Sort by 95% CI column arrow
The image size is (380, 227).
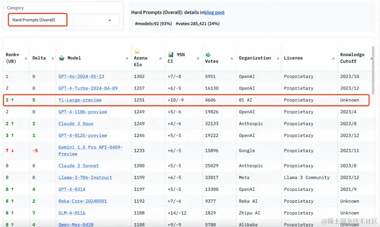pyautogui.click(x=198, y=58)
